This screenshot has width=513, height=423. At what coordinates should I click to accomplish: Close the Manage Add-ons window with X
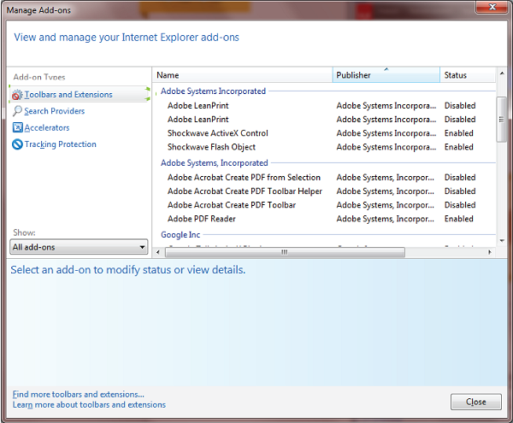pyautogui.click(x=492, y=7)
